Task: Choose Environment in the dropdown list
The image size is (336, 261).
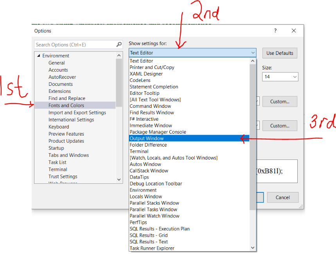Action: coord(189,190)
